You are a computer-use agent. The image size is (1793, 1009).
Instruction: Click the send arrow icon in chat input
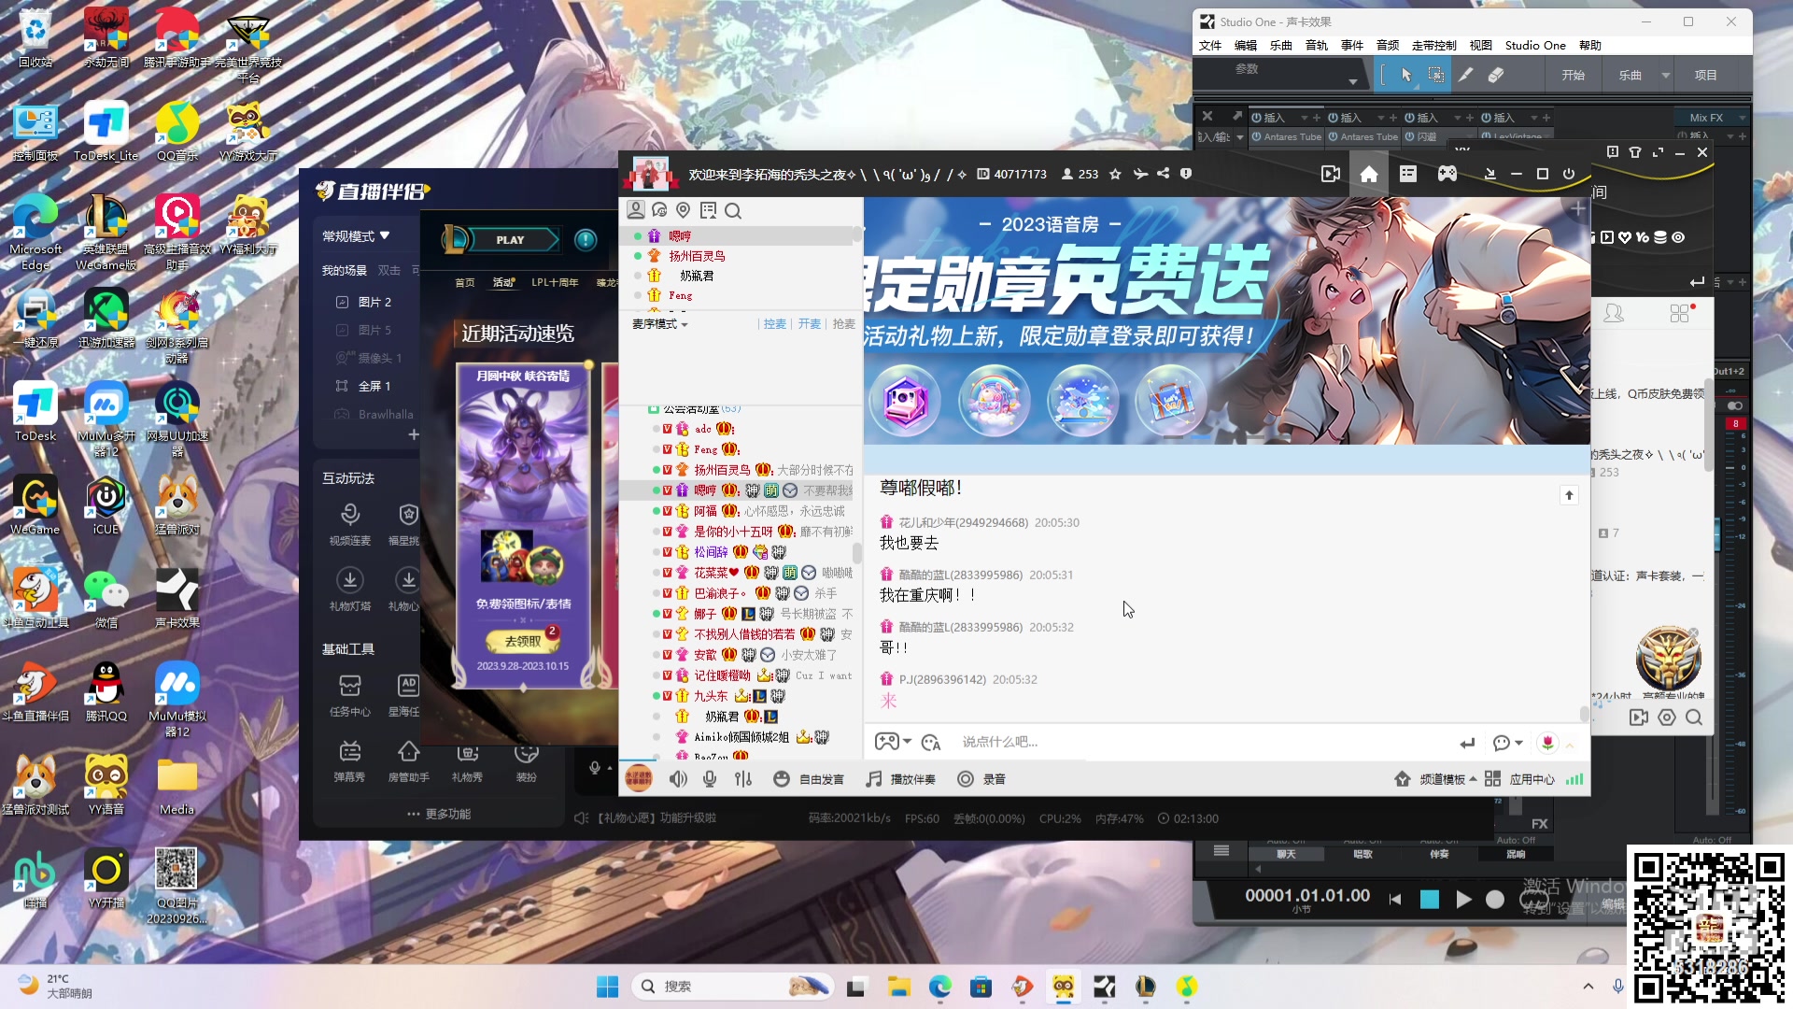[x=1467, y=743]
